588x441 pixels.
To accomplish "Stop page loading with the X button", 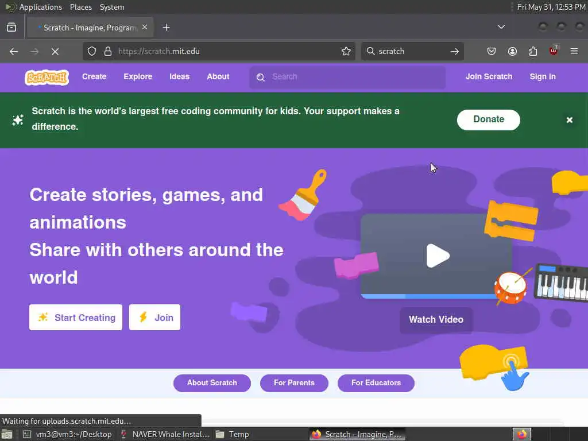I will 55,51.
